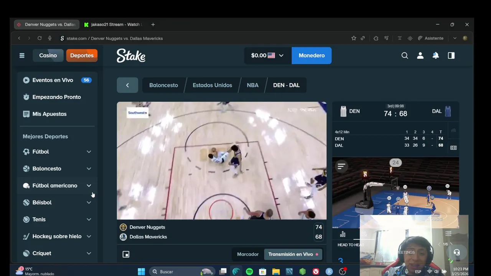This screenshot has width=491, height=276.
Task: Click the Windows Start button
Action: [141, 271]
